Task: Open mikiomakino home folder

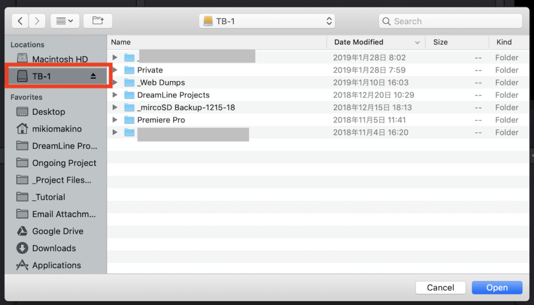Action: (x=56, y=129)
